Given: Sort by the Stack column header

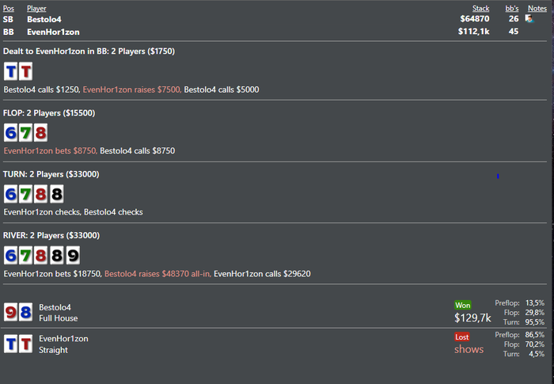Looking at the screenshot, I should coord(480,9).
